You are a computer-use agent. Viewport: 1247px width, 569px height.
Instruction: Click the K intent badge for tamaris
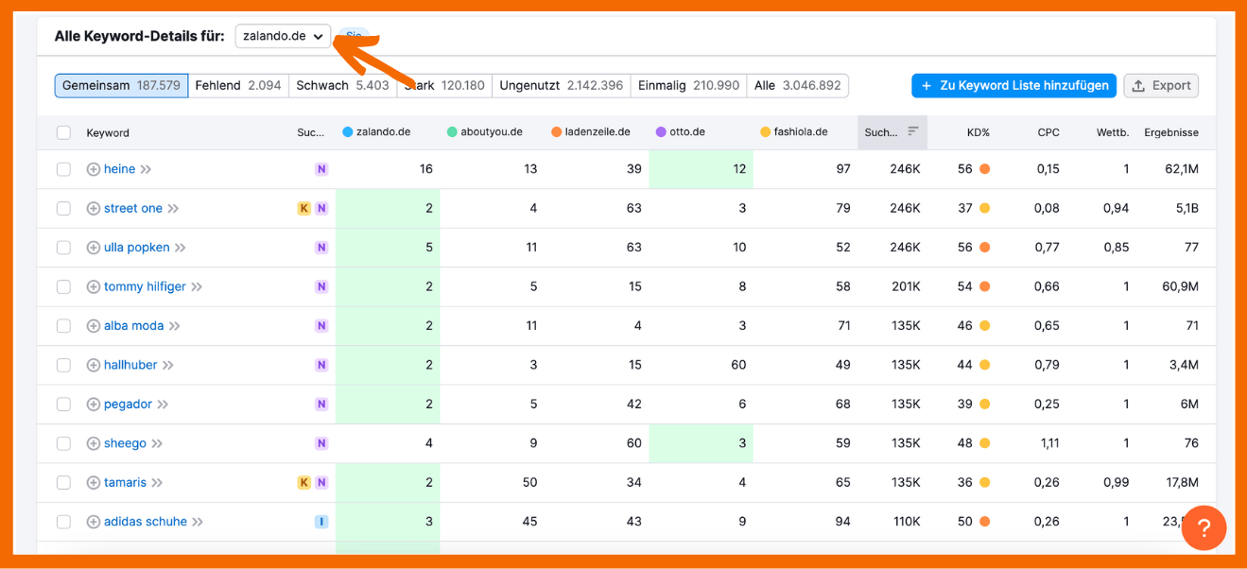(303, 483)
